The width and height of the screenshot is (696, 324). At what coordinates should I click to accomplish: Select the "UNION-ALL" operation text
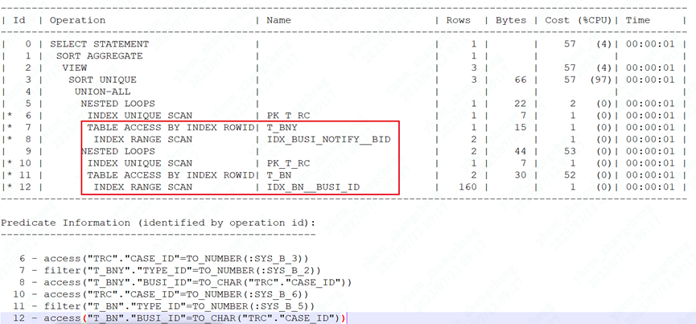102,92
